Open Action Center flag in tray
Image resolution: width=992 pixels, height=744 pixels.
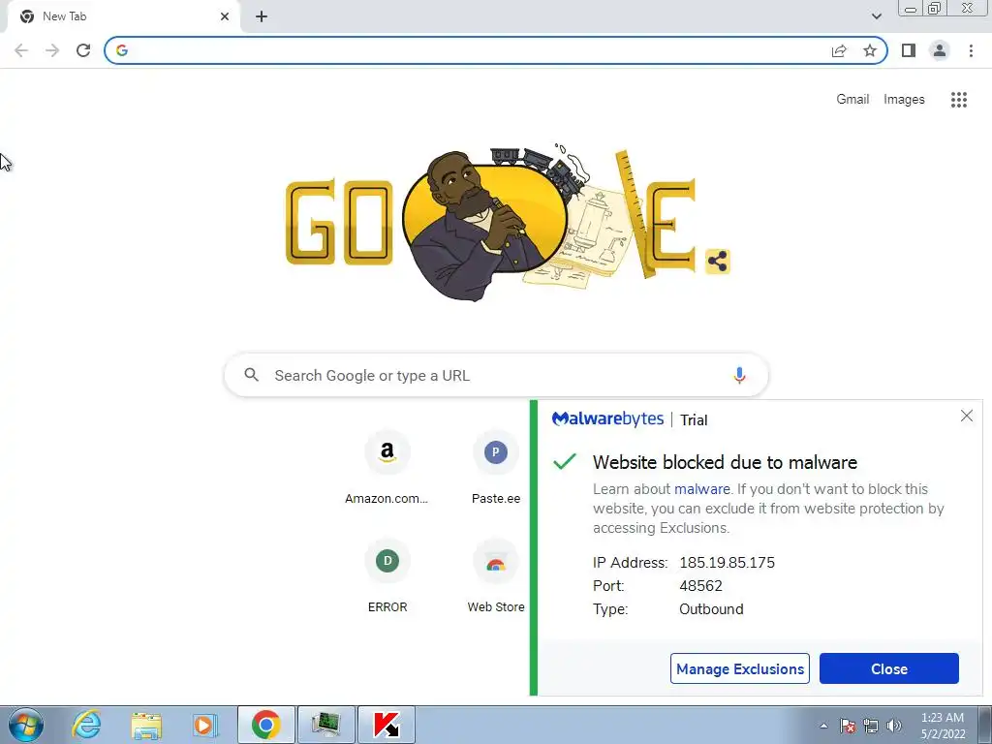pos(847,726)
